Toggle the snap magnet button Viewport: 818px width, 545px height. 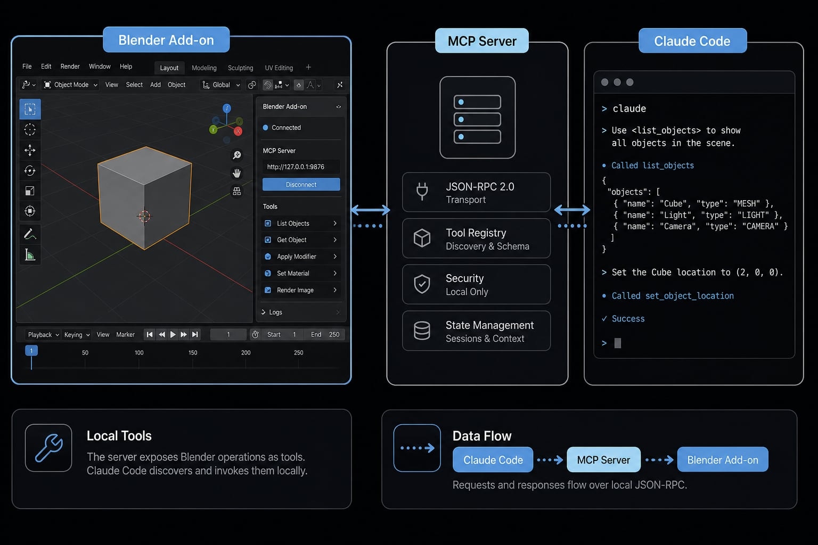[268, 85]
